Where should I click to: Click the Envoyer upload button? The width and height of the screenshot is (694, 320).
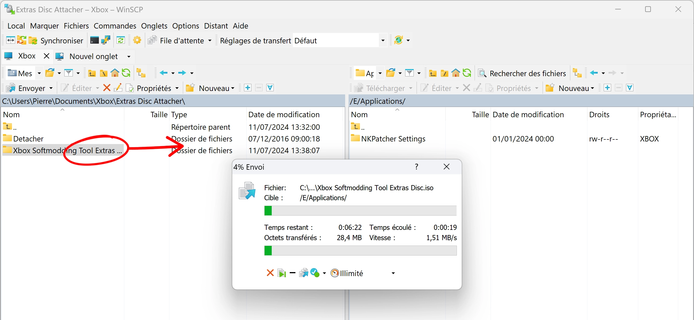(26, 88)
